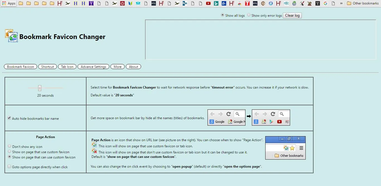
Task: Click the 'Default value is "20 seconds"' text
Action: 112,95
